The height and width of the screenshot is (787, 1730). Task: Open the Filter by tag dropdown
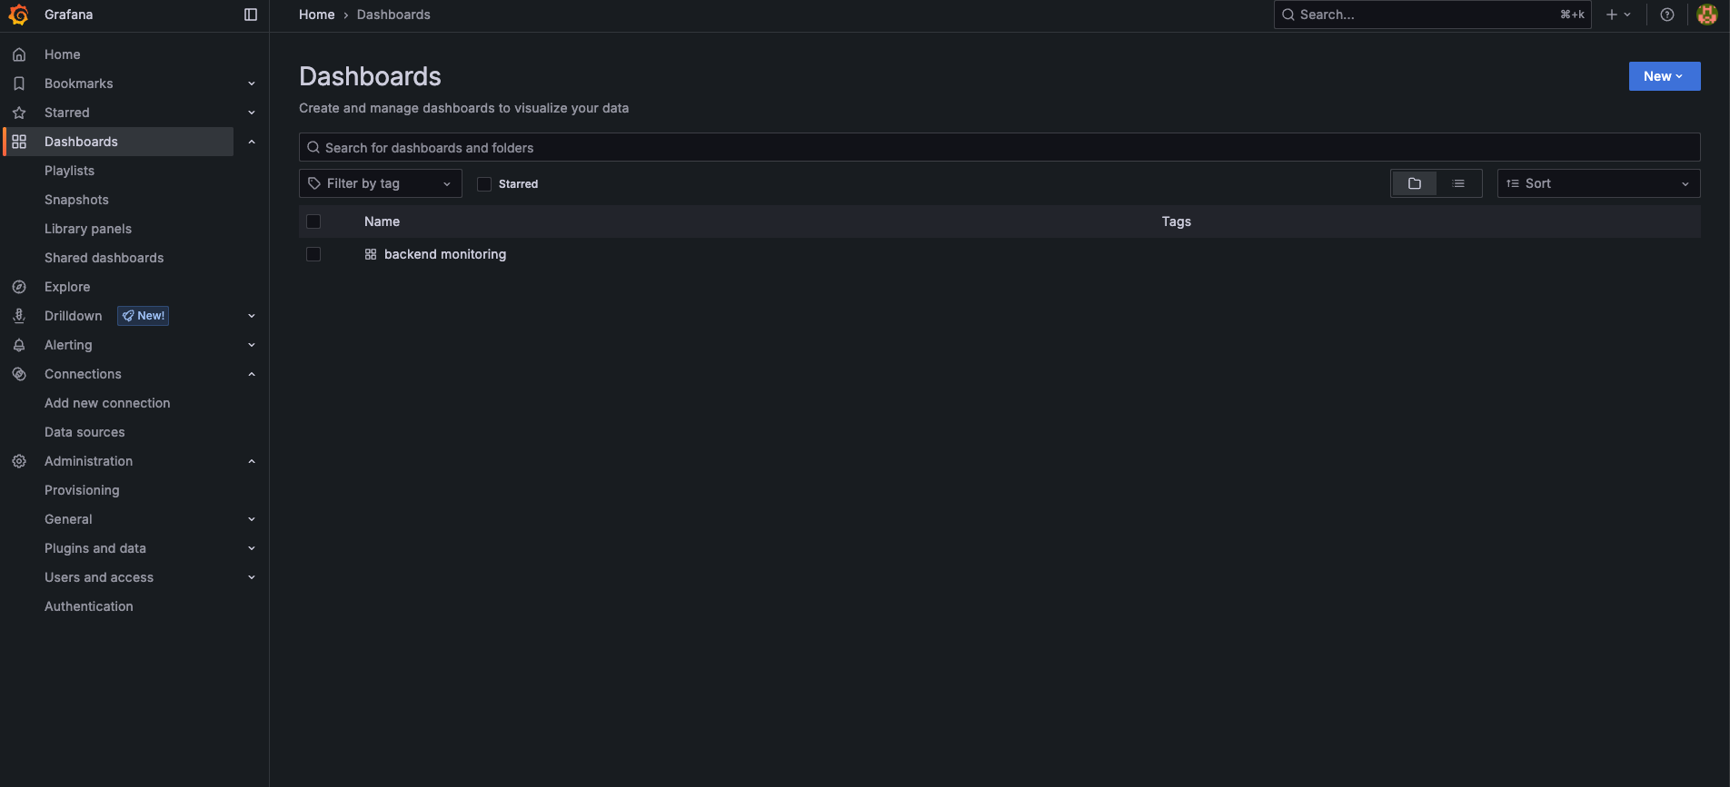(380, 183)
